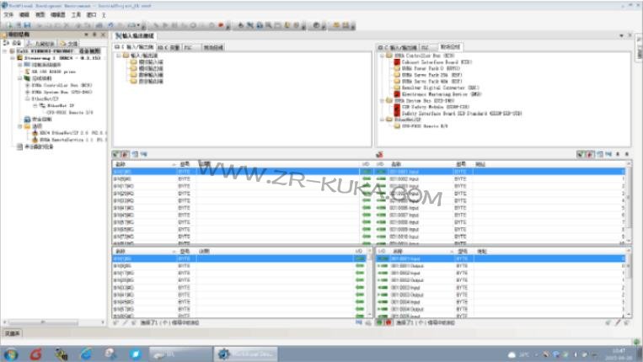Select the KUKA Servo Pack 20A folder
This screenshot has height=362, width=643.
click(395, 75)
